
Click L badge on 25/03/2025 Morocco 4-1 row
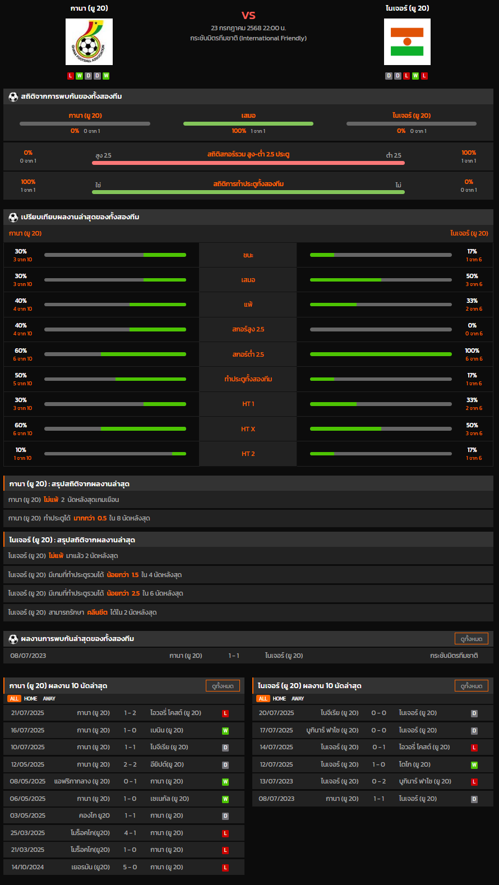225,833
